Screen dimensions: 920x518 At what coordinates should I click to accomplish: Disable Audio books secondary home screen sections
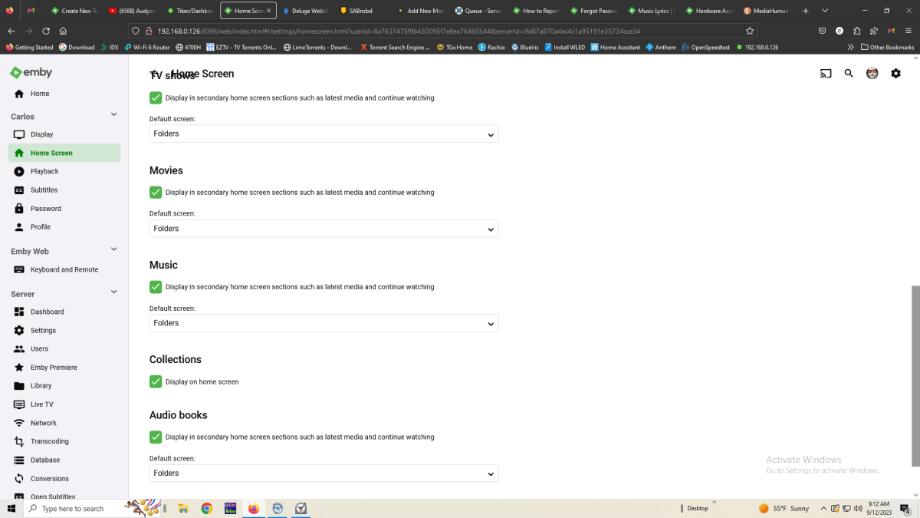(x=156, y=437)
